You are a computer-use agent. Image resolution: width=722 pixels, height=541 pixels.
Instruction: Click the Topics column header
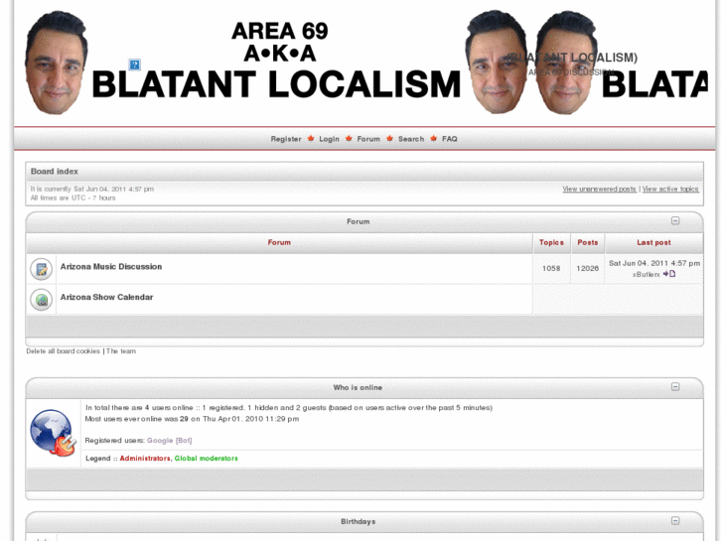pyautogui.click(x=551, y=242)
